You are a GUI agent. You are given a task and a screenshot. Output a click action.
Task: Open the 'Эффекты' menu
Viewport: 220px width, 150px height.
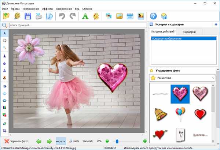[47, 8]
